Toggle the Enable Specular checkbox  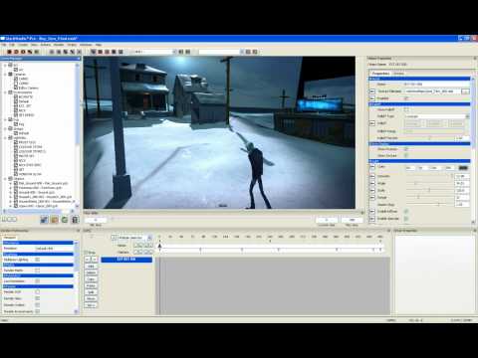(x=406, y=219)
